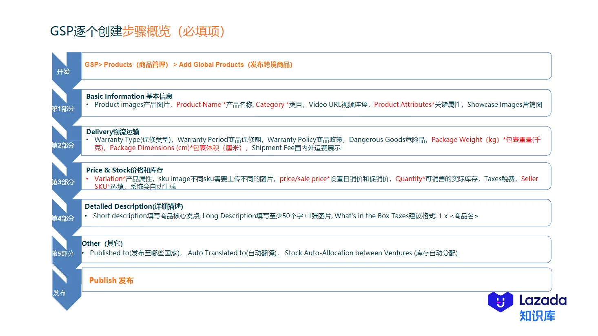598x336 pixels.
Task: Open the Detailed Description 详细描述 section
Action: tap(134, 206)
